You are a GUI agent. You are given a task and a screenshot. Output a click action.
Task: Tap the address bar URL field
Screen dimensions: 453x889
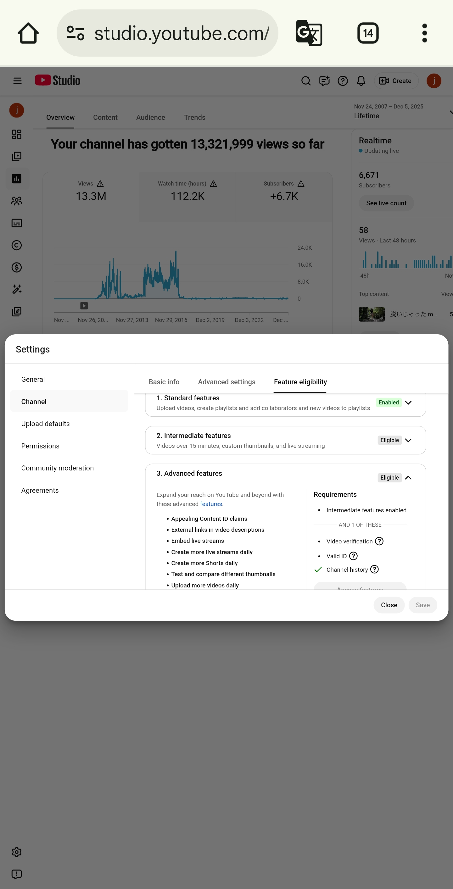click(167, 33)
